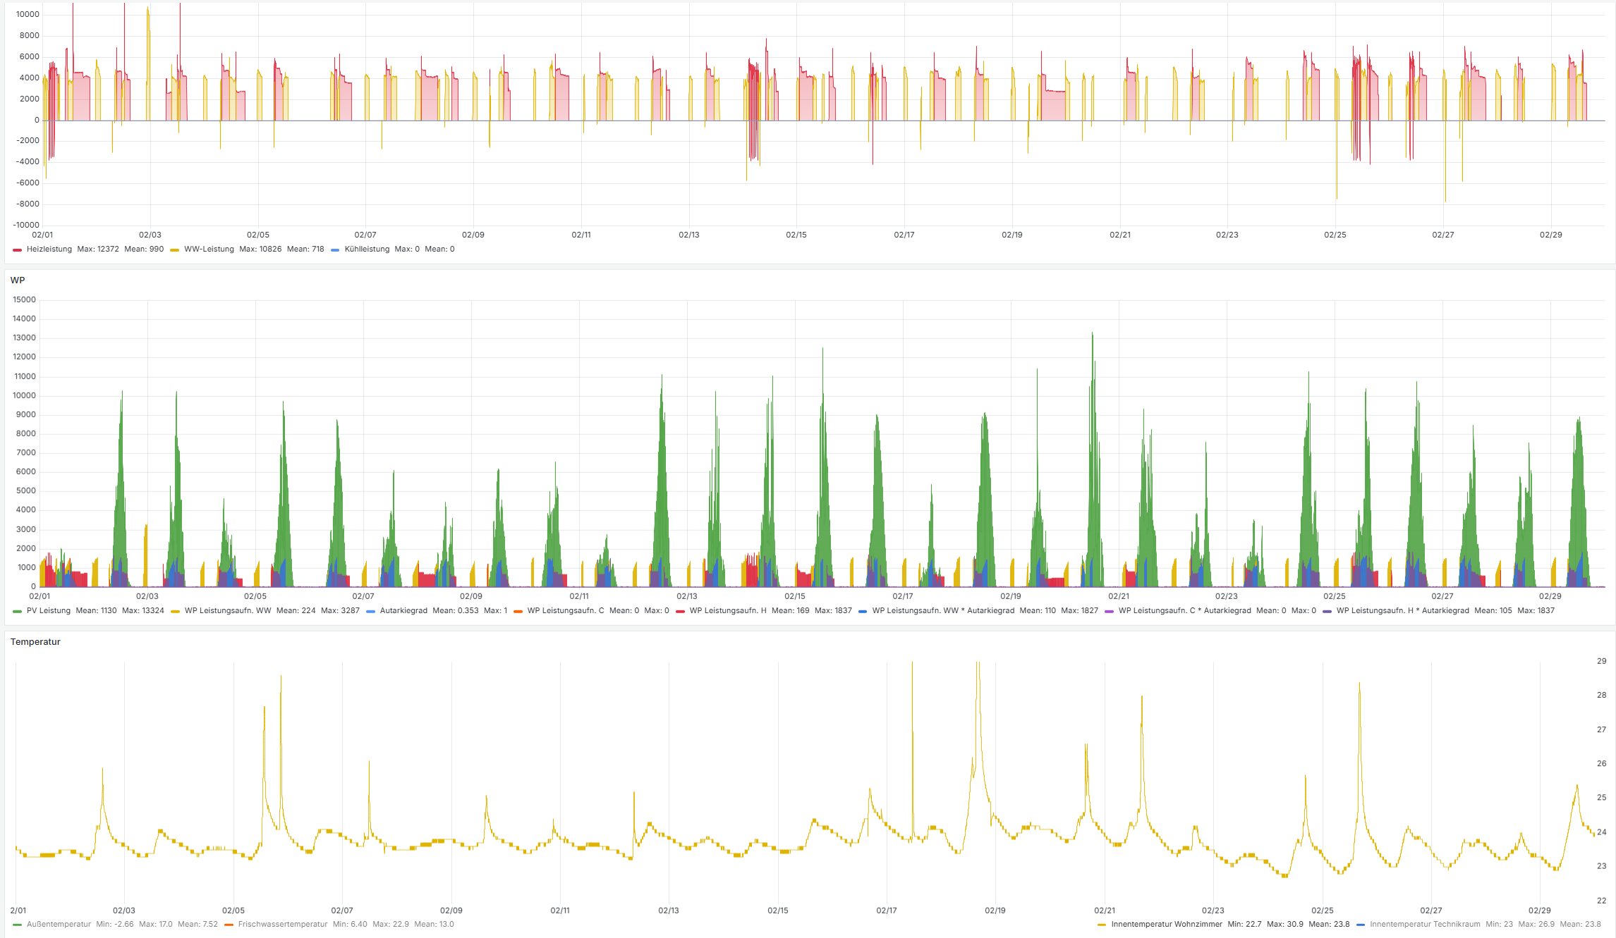This screenshot has height=938, width=1616.
Task: Toggle the Heizleistung series in legend
Action: (x=49, y=249)
